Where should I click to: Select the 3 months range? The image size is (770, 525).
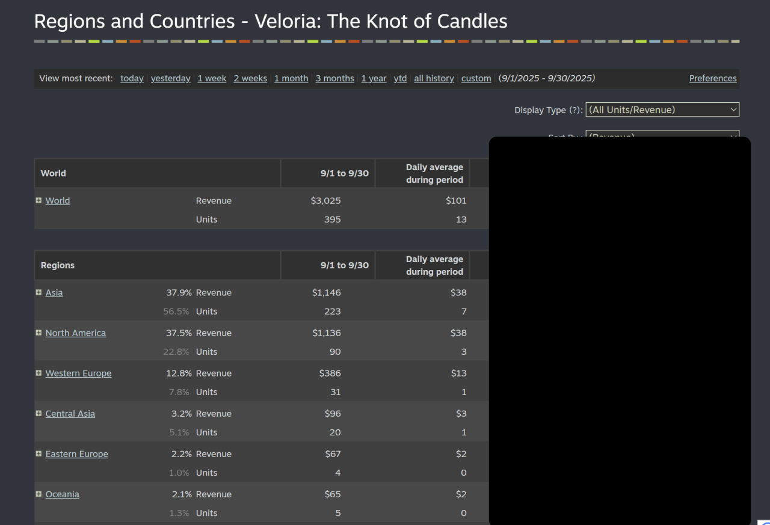click(334, 79)
